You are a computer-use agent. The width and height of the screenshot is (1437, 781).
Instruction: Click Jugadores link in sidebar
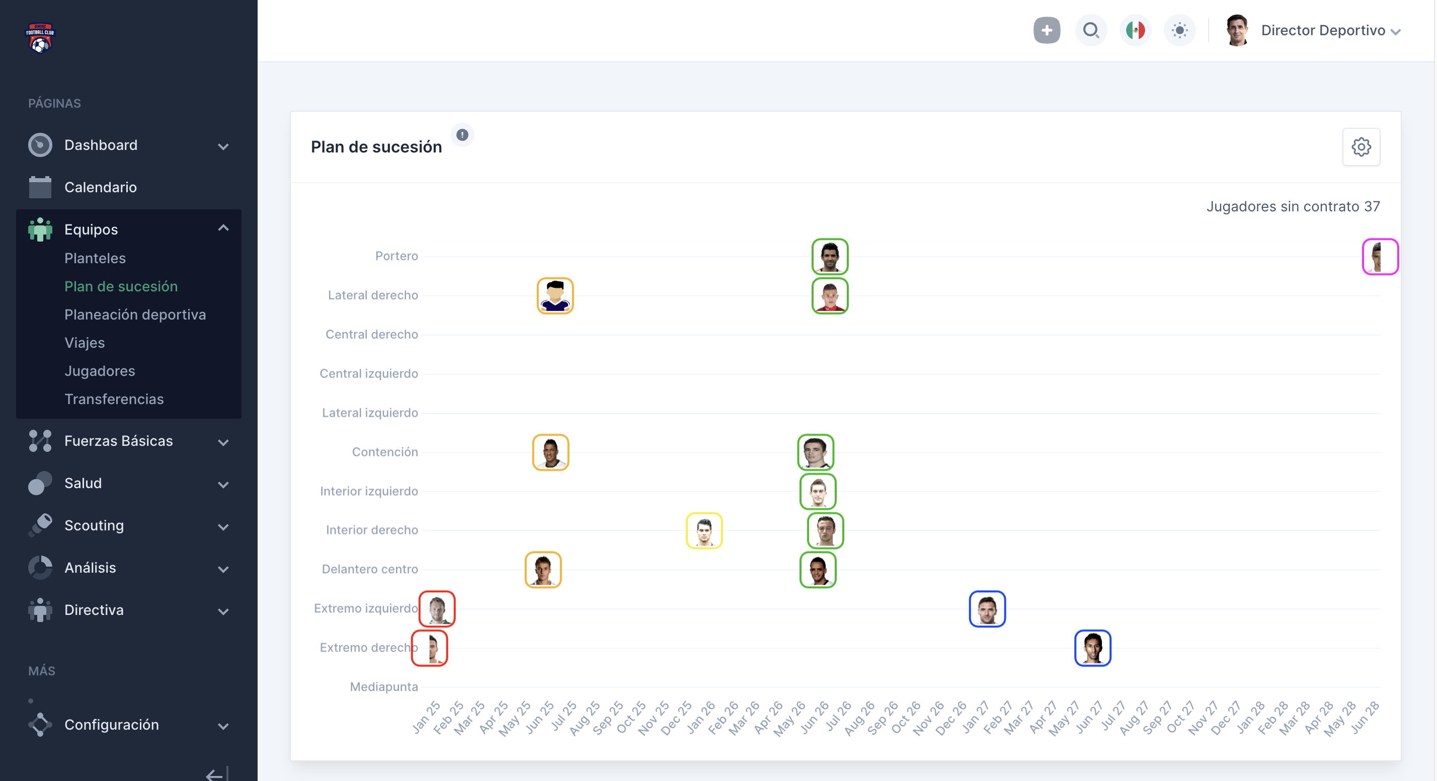100,370
